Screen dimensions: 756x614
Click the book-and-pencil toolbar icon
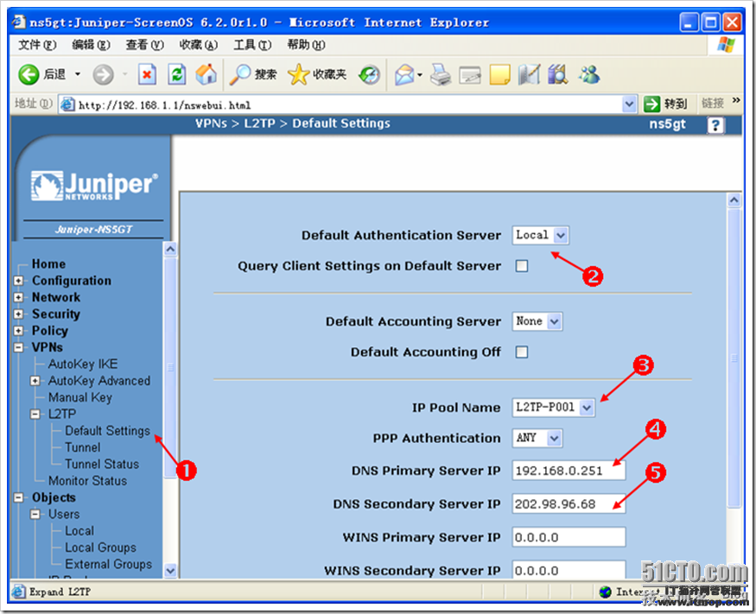click(529, 75)
